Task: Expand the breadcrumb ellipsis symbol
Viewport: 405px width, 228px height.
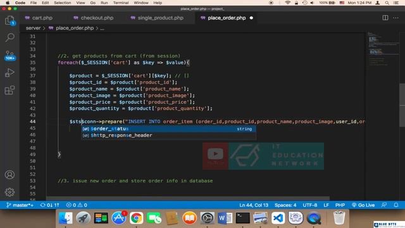Action: coord(103,28)
